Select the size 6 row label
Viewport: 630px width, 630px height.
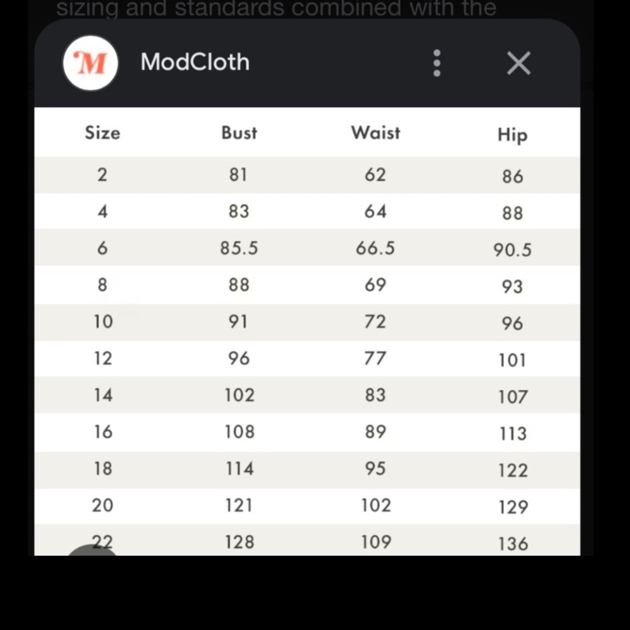102,248
